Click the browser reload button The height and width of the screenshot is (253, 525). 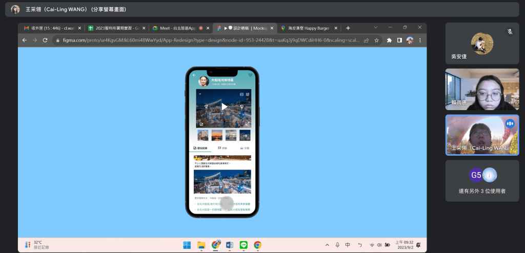pyautogui.click(x=45, y=40)
